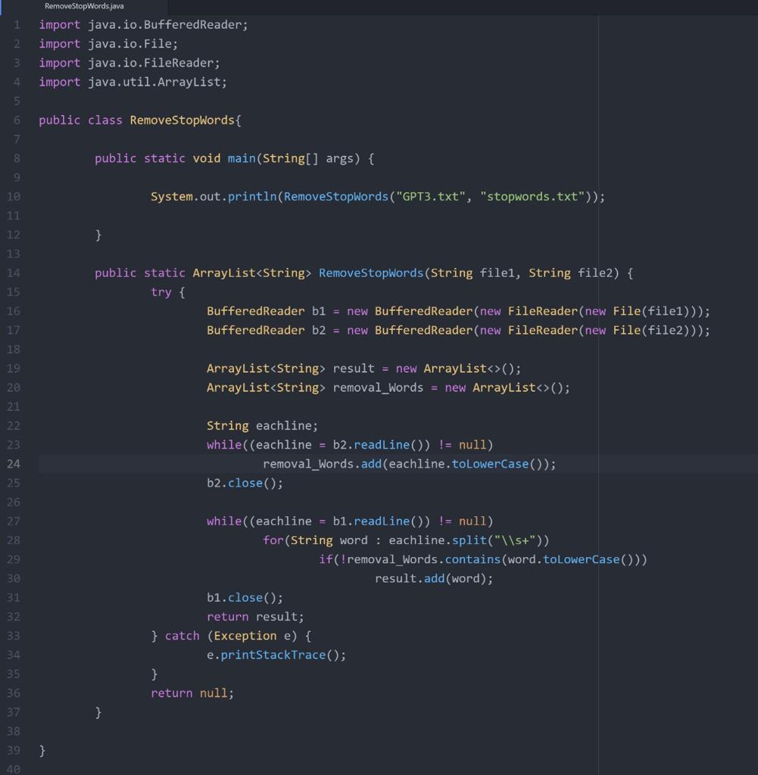Click variable 'b1' declaration on line 16
The width and height of the screenshot is (758, 775).
click(x=319, y=311)
